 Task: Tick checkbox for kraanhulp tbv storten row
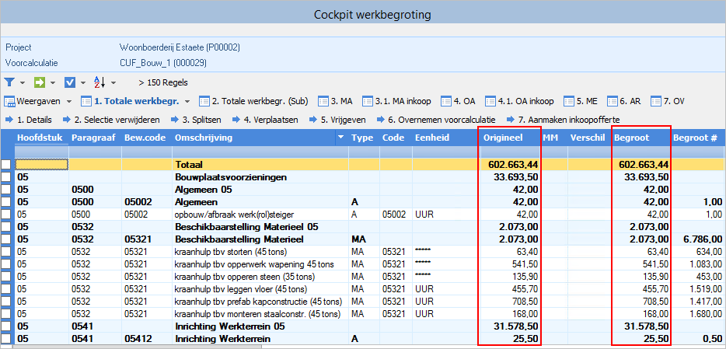coord(6,252)
